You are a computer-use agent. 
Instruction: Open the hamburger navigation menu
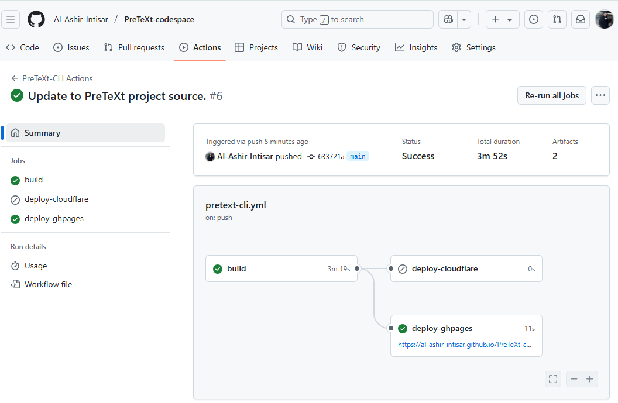pos(11,19)
